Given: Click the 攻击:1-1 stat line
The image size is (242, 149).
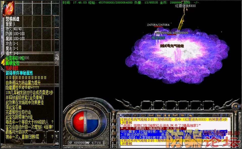Looking at the screenshot, I should [x=12, y=43].
